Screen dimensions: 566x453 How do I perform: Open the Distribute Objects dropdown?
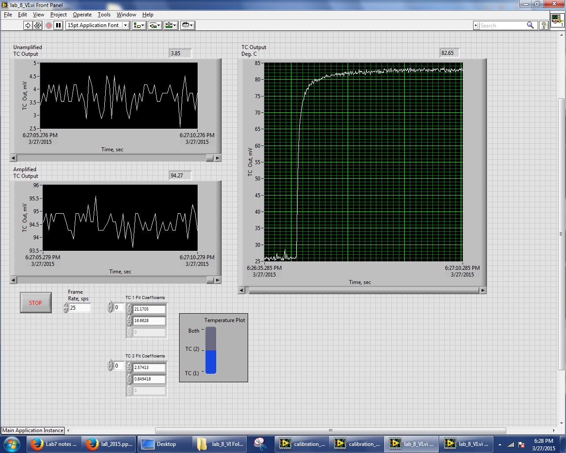[155, 25]
